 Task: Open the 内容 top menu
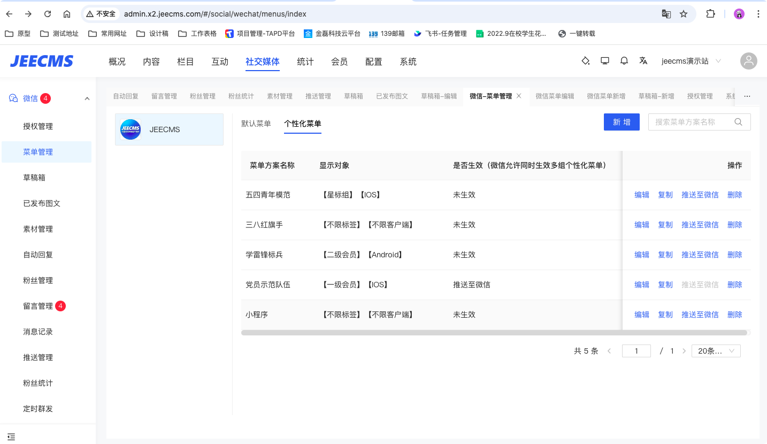tap(151, 62)
